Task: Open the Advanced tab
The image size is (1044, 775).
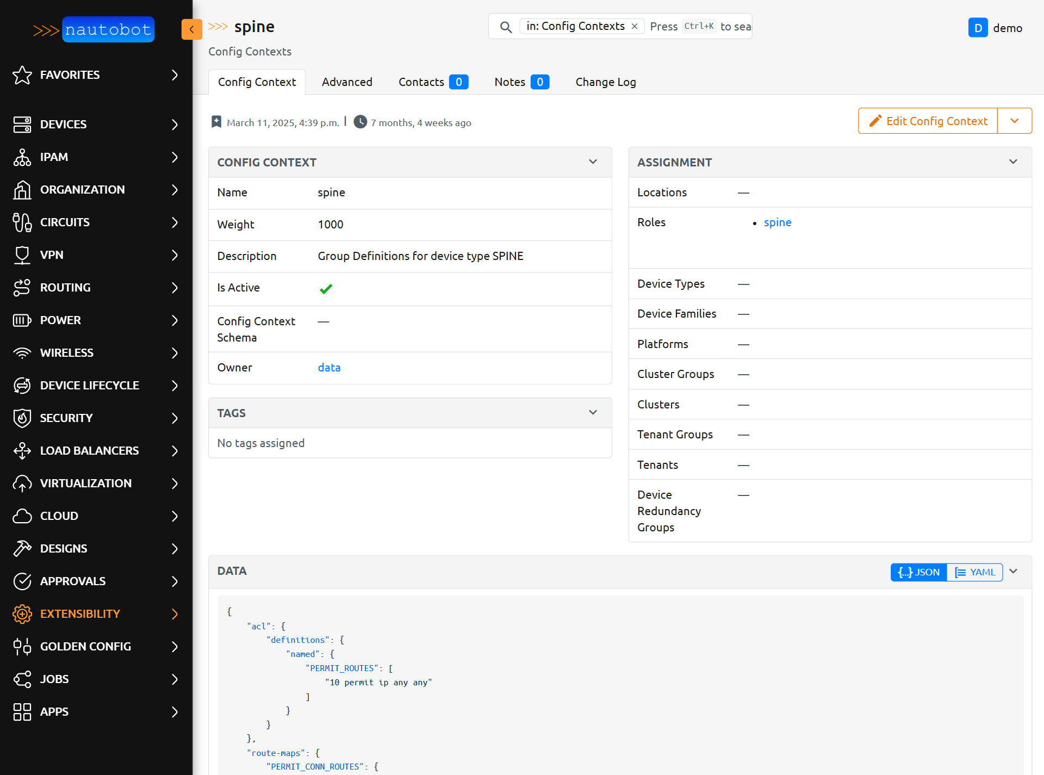Action: click(x=347, y=82)
